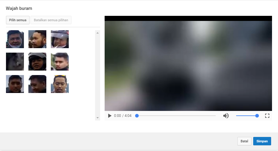The height and width of the screenshot is (151, 278).
Task: Select the face with yellow goggles
Action: pos(60,84)
